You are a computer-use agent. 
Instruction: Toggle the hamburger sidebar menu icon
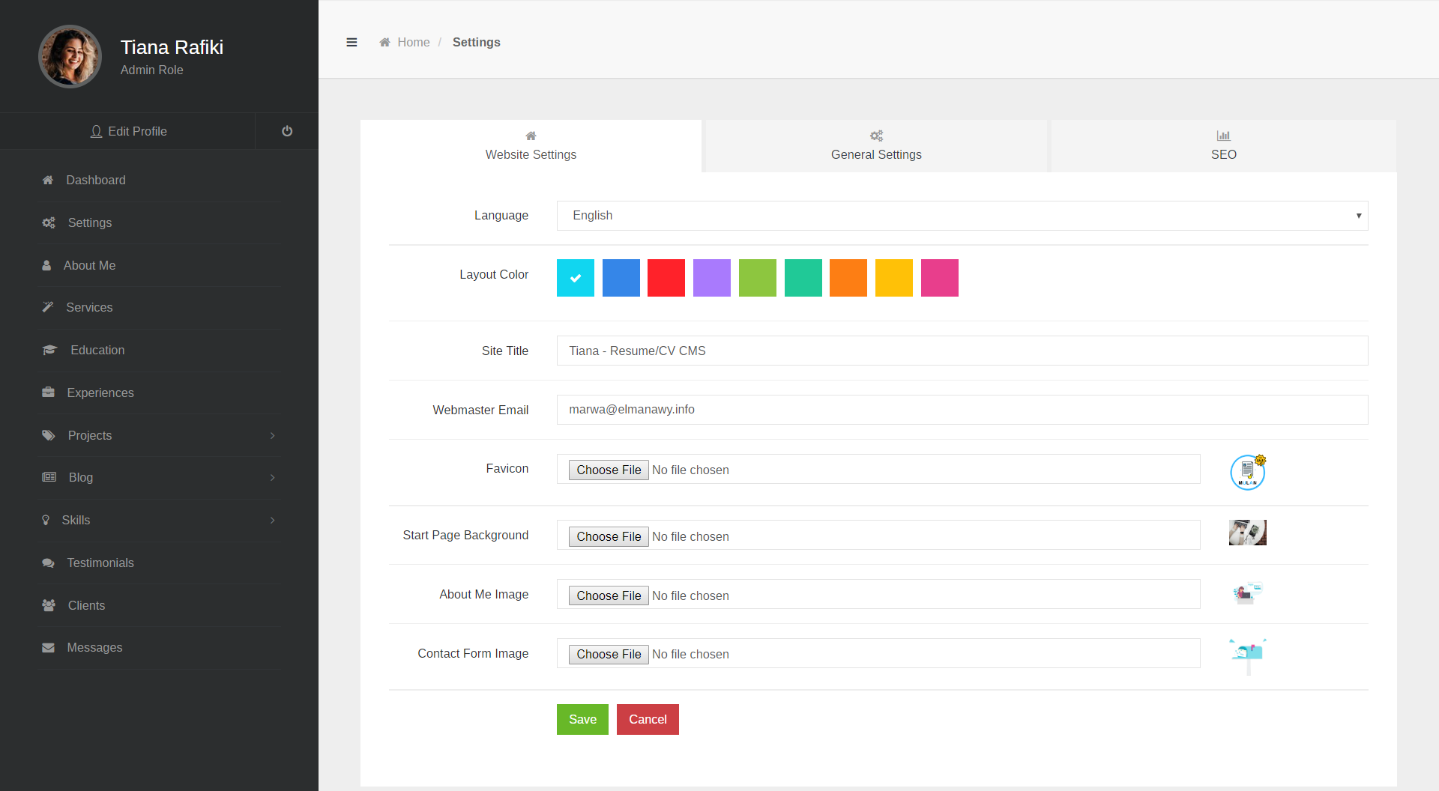(352, 43)
